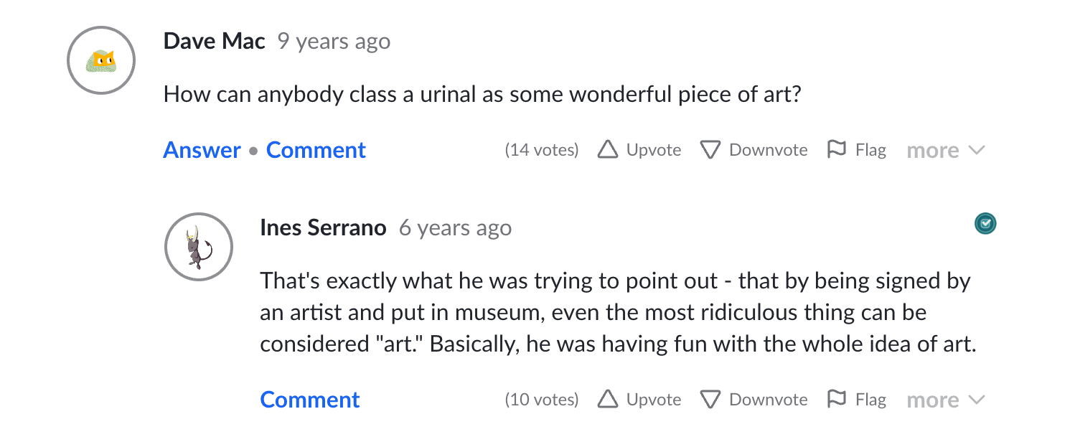Click Comment link under Dave's question
This screenshot has height=442, width=1075.
(x=316, y=150)
